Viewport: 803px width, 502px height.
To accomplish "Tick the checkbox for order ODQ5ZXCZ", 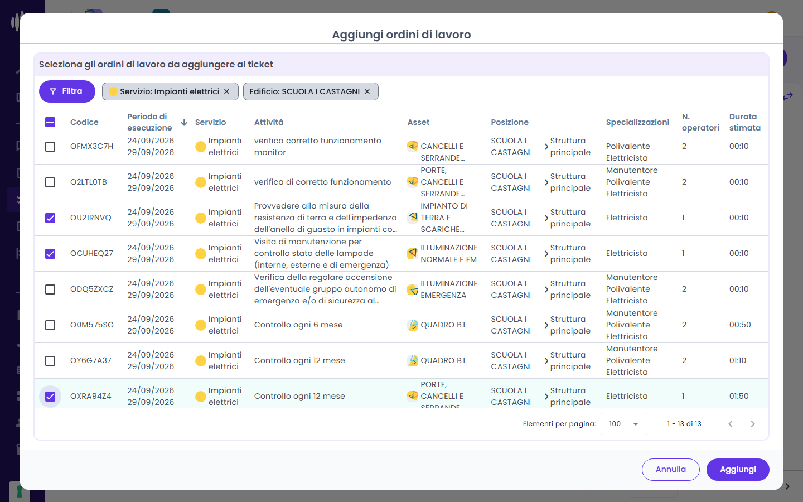I will point(50,289).
